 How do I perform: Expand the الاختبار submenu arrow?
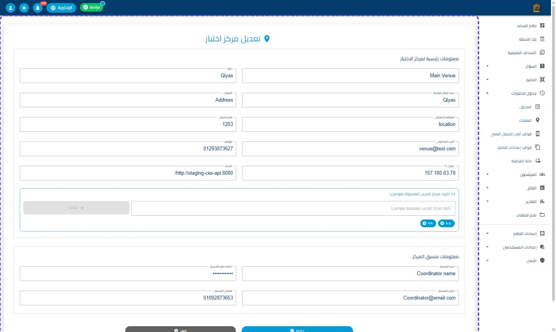(487, 80)
